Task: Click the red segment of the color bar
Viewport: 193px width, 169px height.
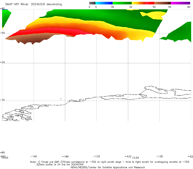Action: (x=150, y=3)
